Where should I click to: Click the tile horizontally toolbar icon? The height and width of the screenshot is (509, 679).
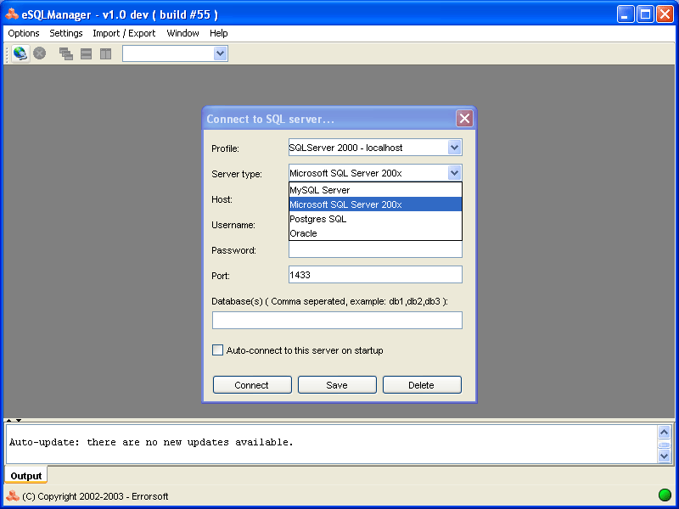tap(87, 53)
